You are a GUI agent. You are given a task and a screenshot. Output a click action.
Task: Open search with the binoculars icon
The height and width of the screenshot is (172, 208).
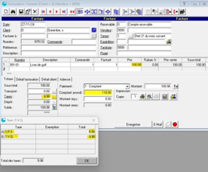coord(13,11)
